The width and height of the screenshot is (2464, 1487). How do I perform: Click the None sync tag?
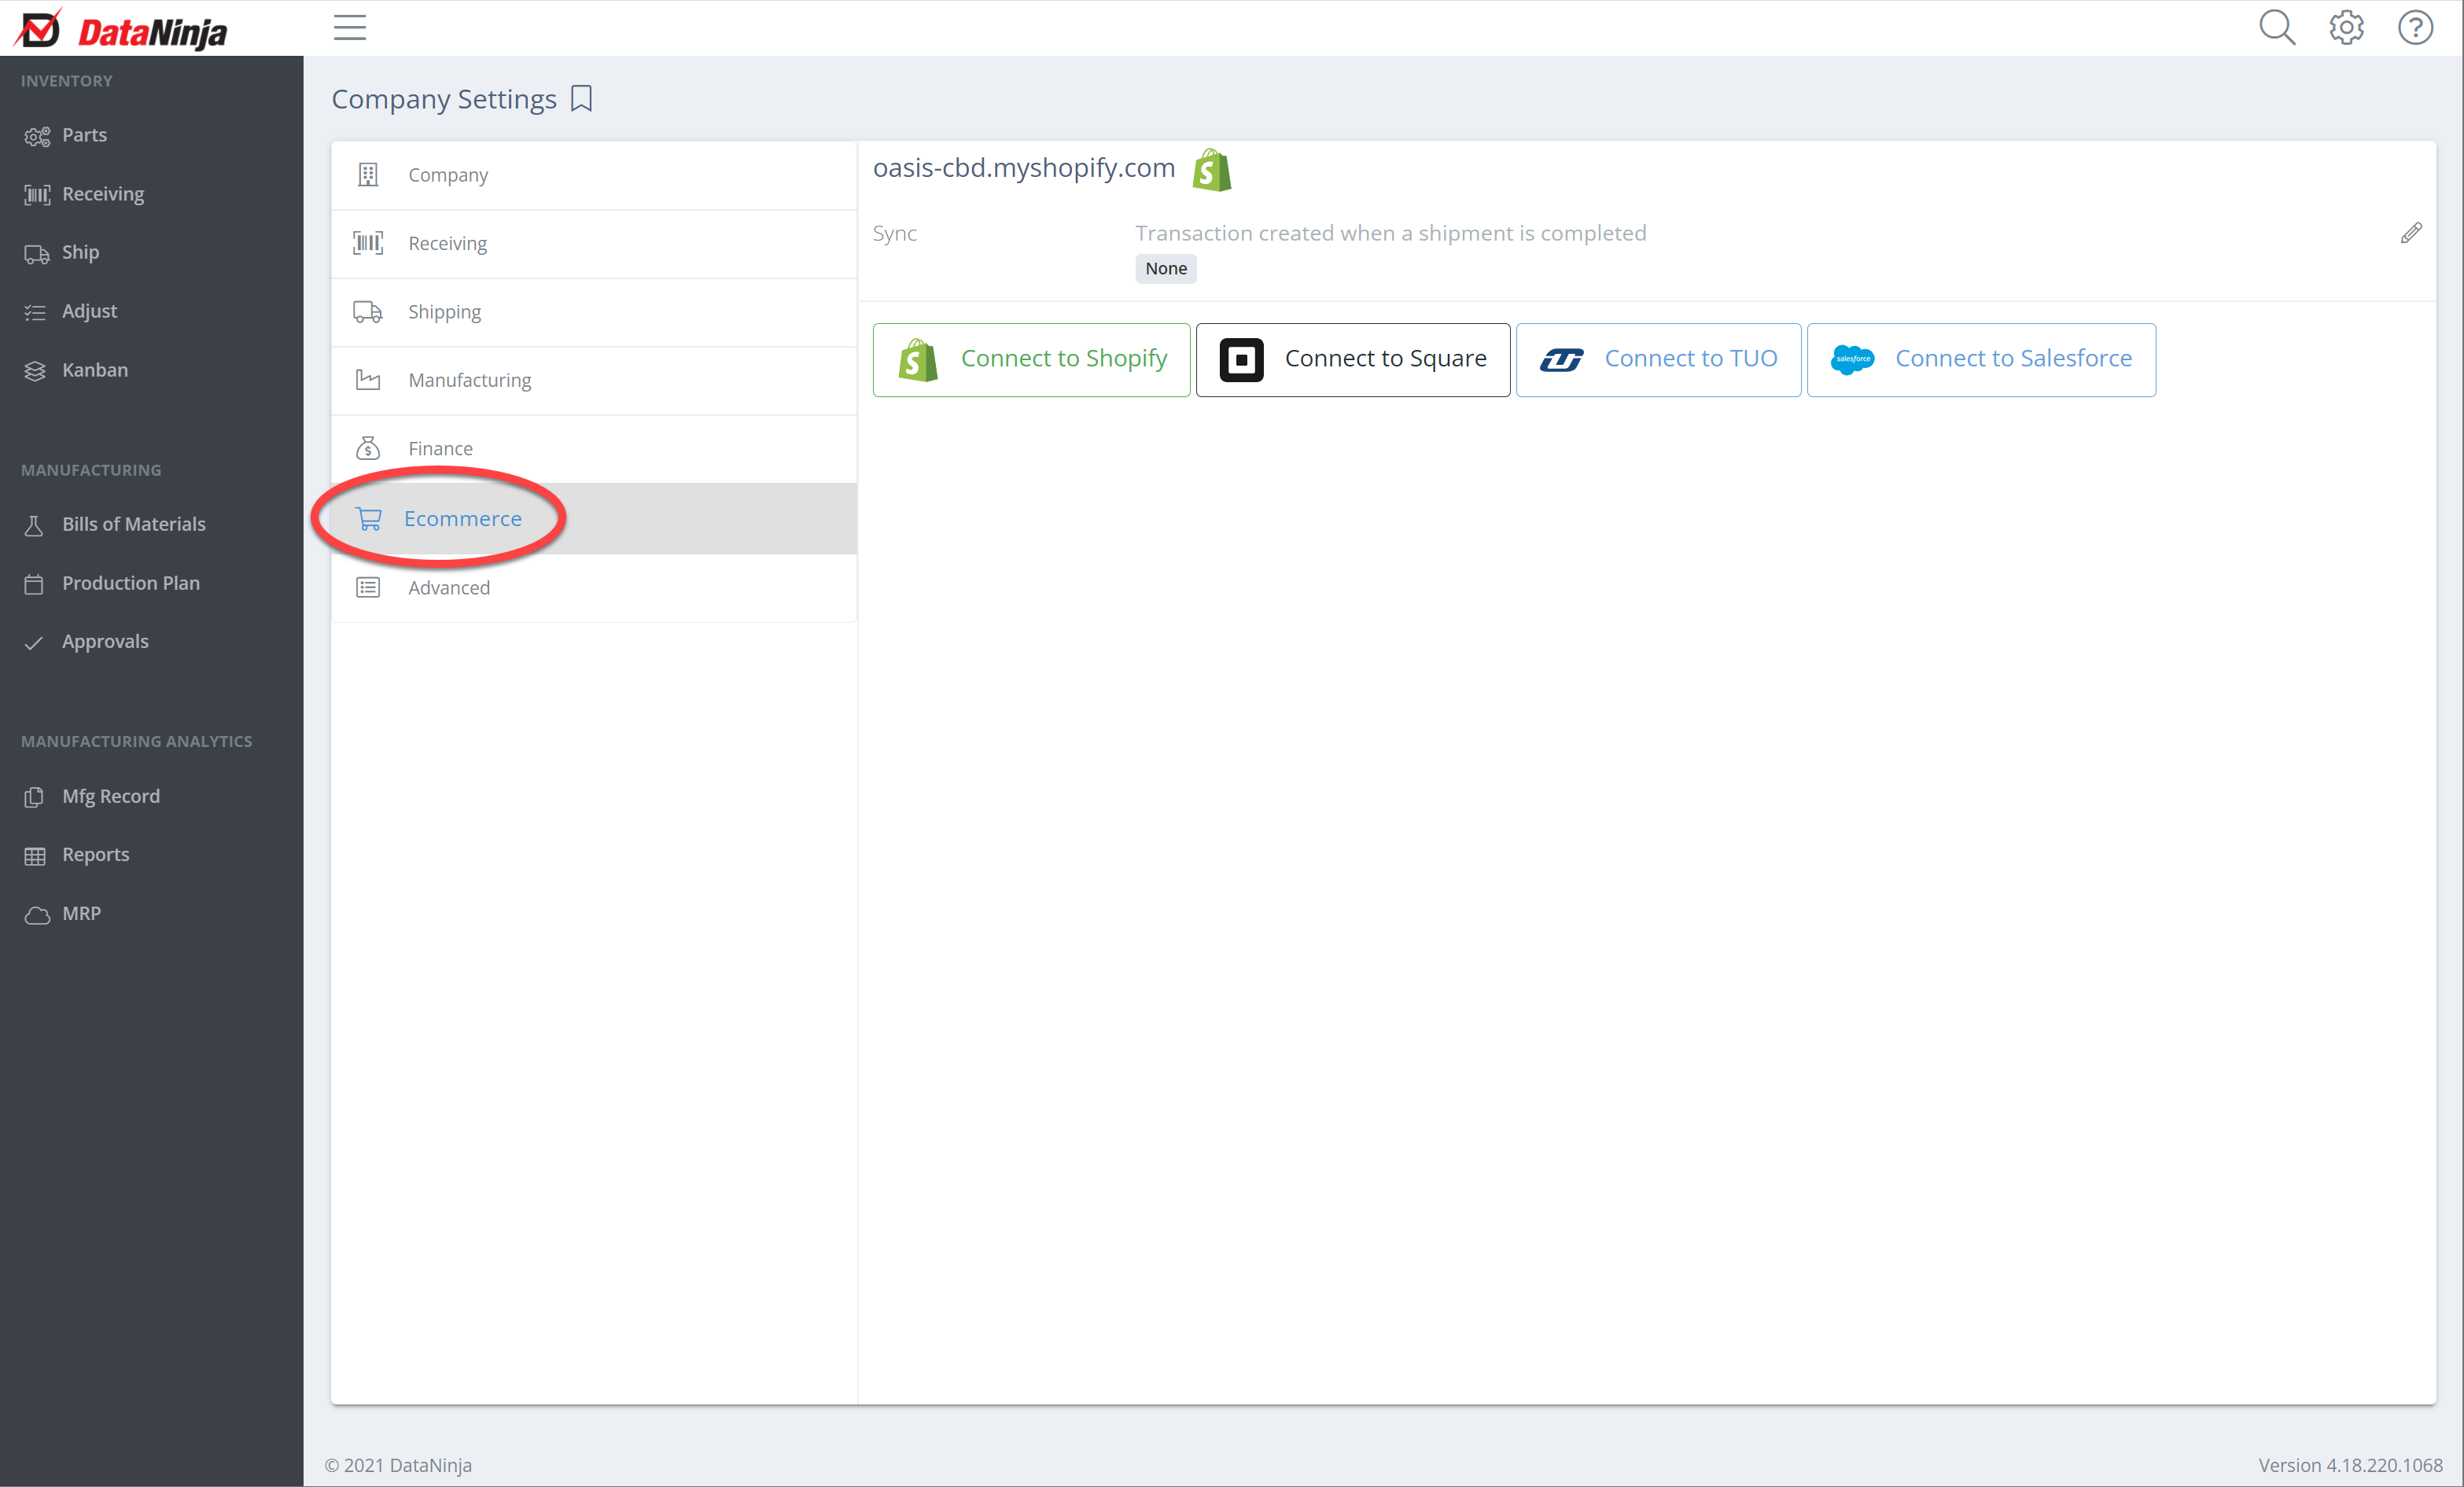(x=1165, y=268)
